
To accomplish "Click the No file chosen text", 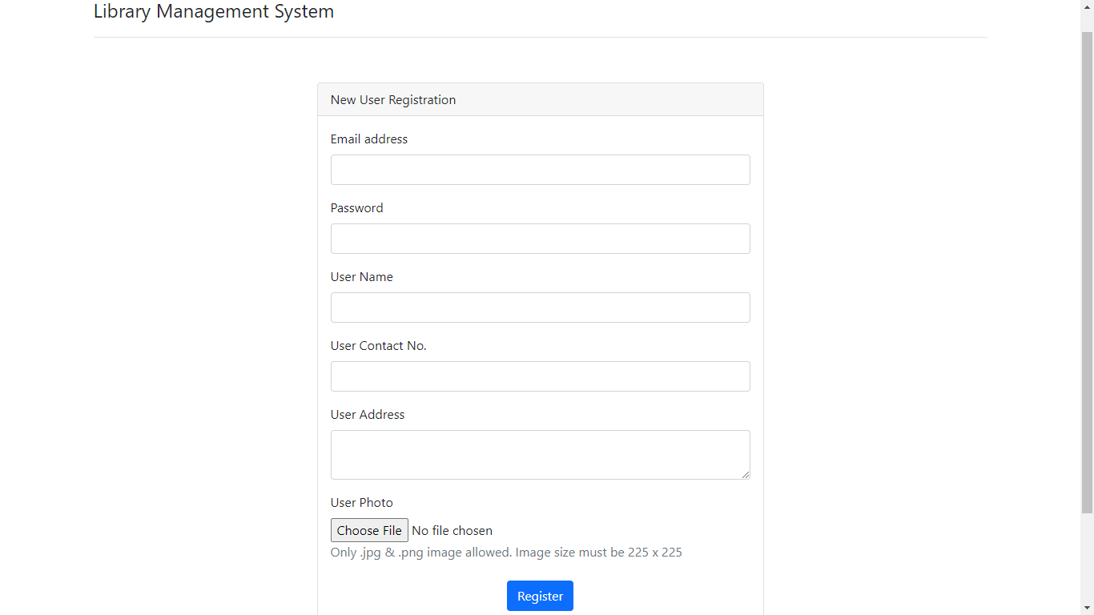I will click(x=452, y=531).
